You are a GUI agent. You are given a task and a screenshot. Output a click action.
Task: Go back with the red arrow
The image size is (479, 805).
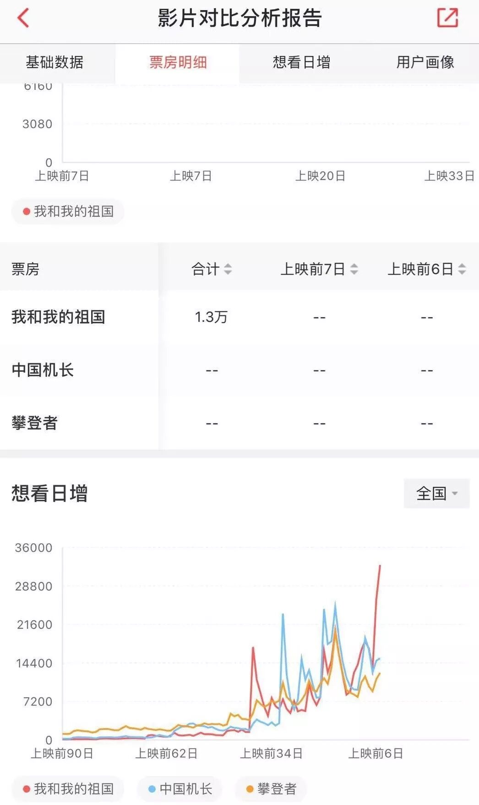coord(23,18)
